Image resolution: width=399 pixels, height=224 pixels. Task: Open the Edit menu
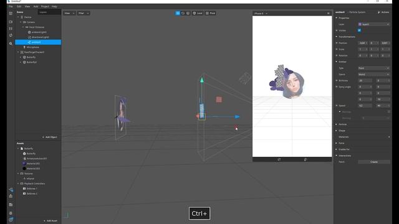click(19, 6)
